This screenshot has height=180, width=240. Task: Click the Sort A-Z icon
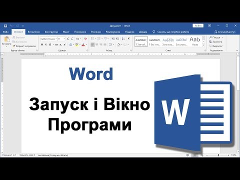coord(123,39)
